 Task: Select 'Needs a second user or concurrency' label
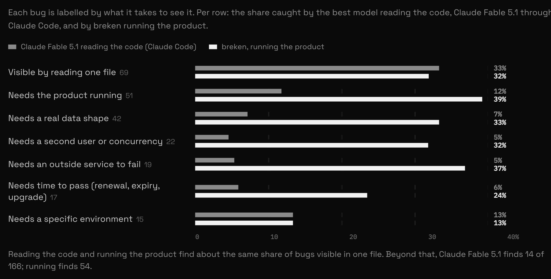tap(85, 141)
